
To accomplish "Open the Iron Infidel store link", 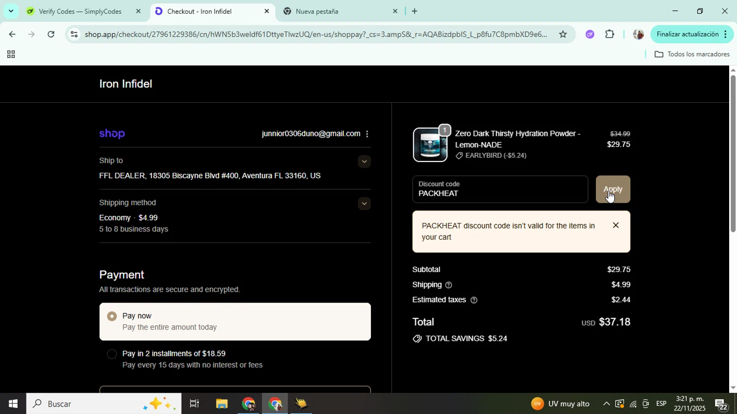I will click(x=126, y=84).
